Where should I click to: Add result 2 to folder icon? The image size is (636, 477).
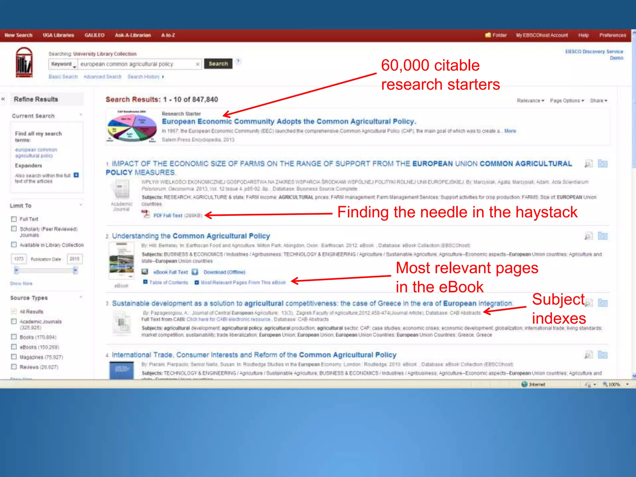(x=603, y=236)
